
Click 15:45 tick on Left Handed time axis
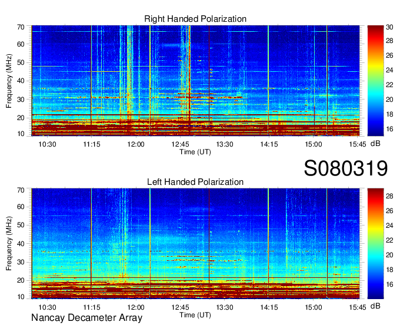pos(358,307)
